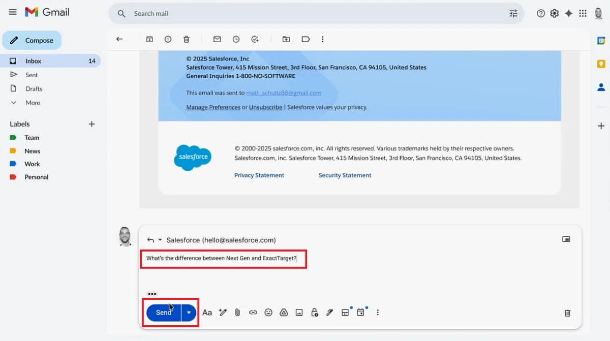Report this email as spam
This screenshot has width=610, height=341.
(168, 39)
